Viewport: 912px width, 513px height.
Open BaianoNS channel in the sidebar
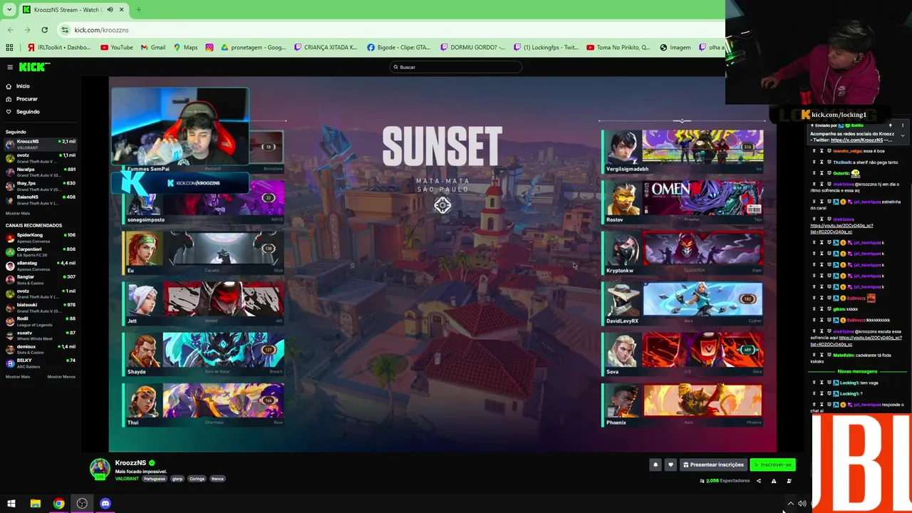(x=41, y=199)
